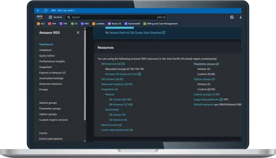276x158 pixels.
Task: Click the sidebar scrollbar thumb
Action: click(x=85, y=75)
